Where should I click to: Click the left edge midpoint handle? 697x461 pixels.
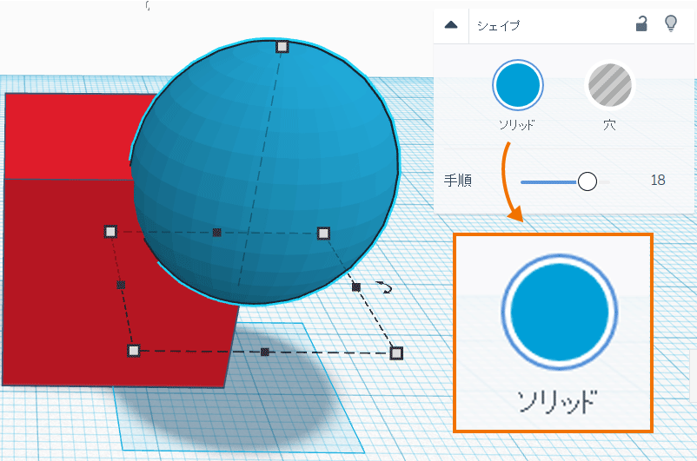[x=121, y=285]
